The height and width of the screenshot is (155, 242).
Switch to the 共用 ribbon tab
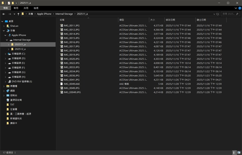pyautogui.click(x=26, y=8)
